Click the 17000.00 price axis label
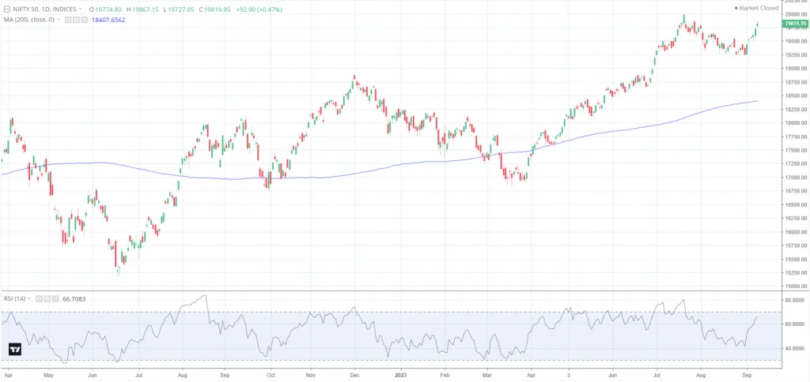This screenshot has height=382, width=810. (796, 178)
